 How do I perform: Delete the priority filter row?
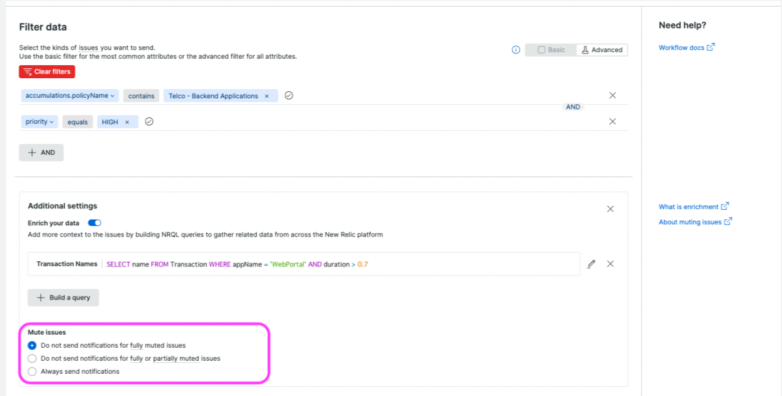click(x=612, y=121)
